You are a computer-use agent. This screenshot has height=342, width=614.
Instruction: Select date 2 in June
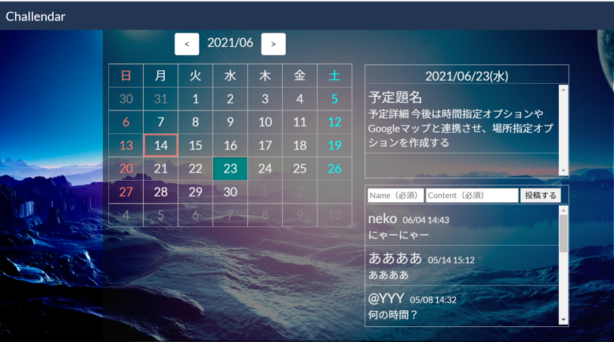point(230,98)
